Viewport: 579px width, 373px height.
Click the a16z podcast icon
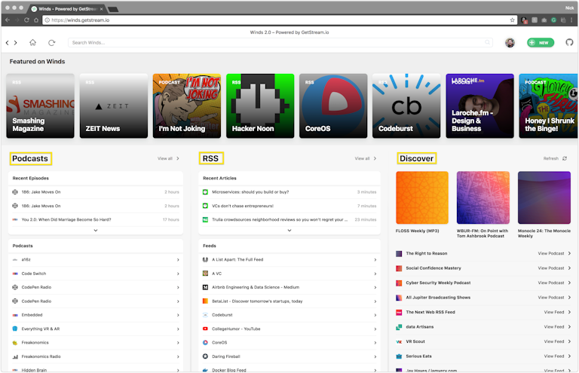(x=15, y=260)
